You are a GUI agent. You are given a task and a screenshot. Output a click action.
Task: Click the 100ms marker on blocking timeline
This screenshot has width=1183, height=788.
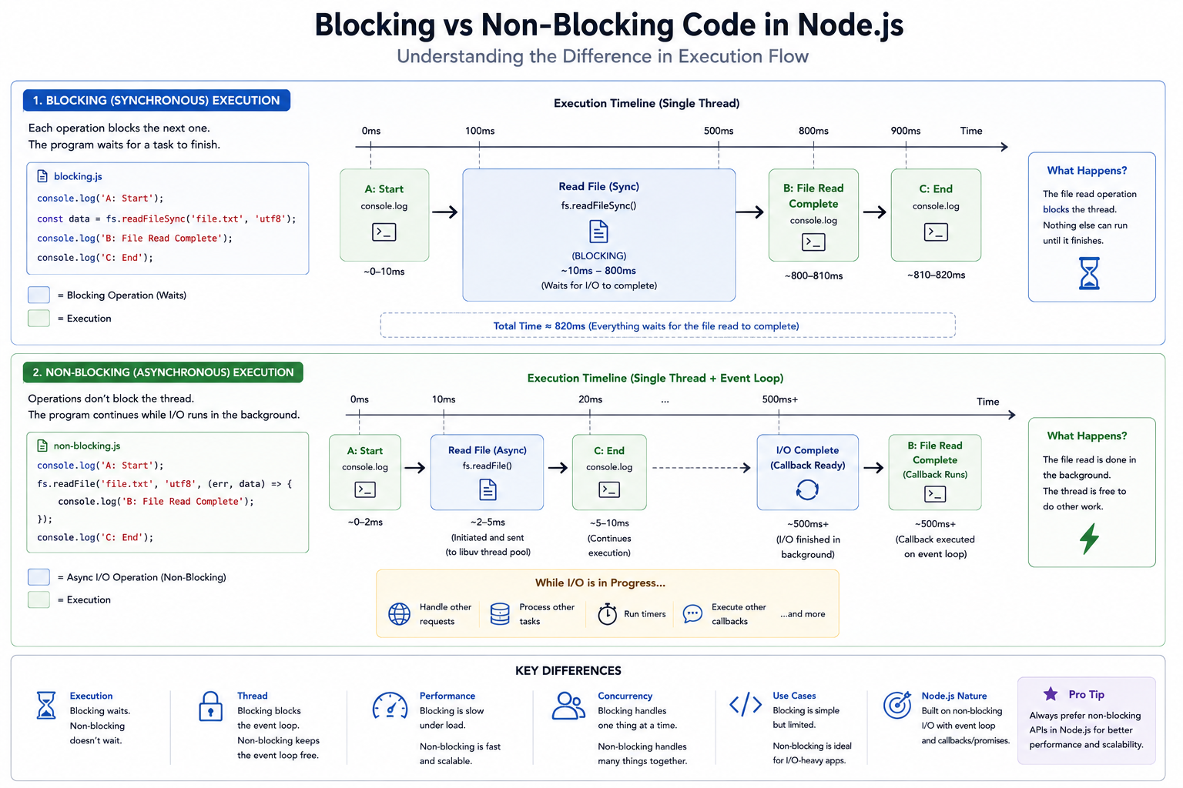click(x=480, y=131)
